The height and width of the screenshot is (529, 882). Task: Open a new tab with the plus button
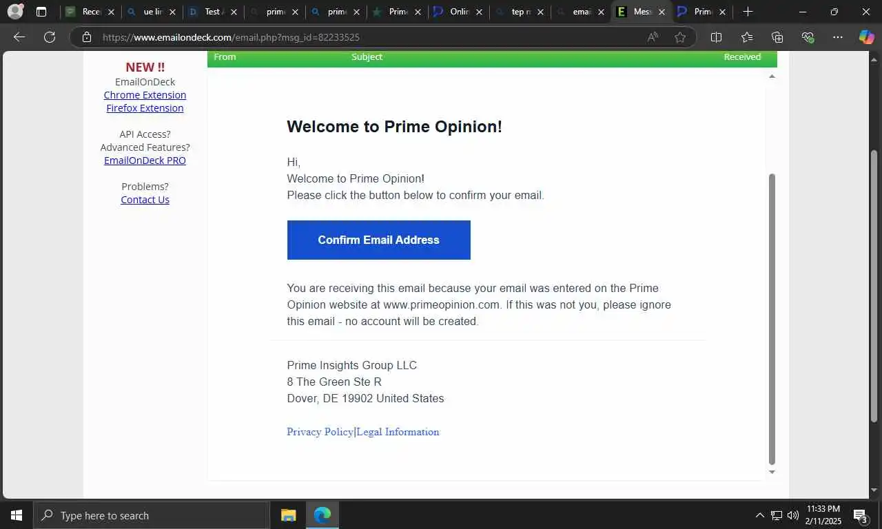[748, 12]
